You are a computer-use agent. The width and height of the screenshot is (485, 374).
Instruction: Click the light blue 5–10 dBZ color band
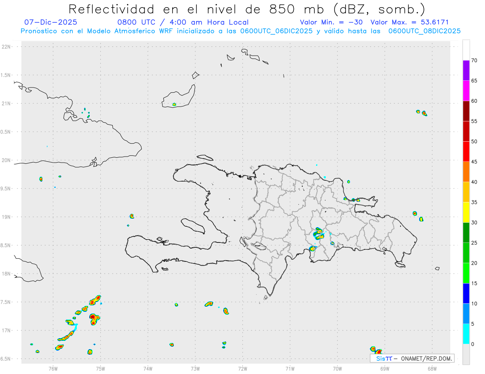click(x=466, y=314)
